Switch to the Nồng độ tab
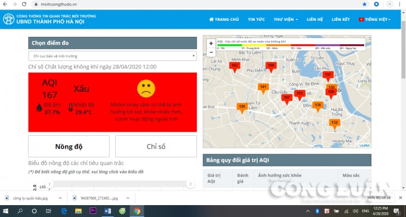 coord(69,147)
